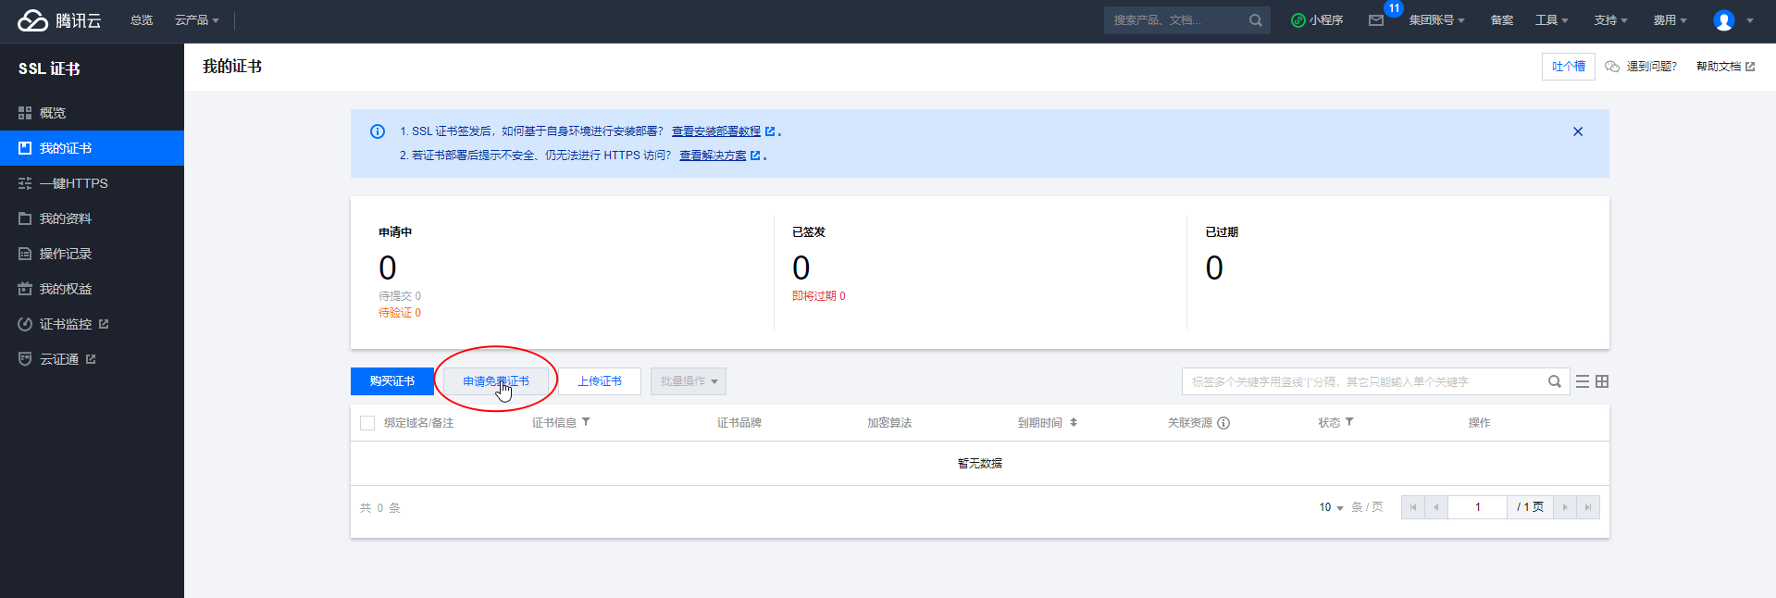Click the 申请免费证书 button
The image size is (1776, 598).
[x=496, y=381]
